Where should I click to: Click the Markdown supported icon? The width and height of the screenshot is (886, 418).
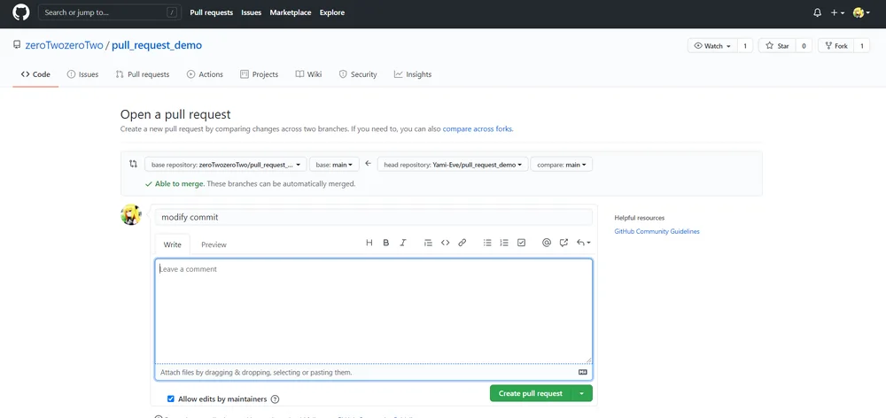click(x=583, y=372)
